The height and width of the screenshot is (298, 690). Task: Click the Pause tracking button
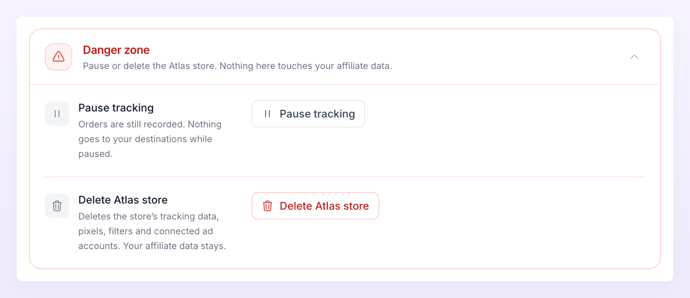click(308, 114)
